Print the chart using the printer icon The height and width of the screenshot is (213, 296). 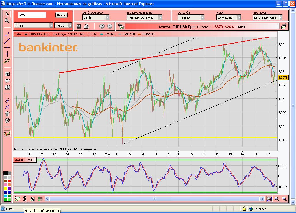pos(86,26)
